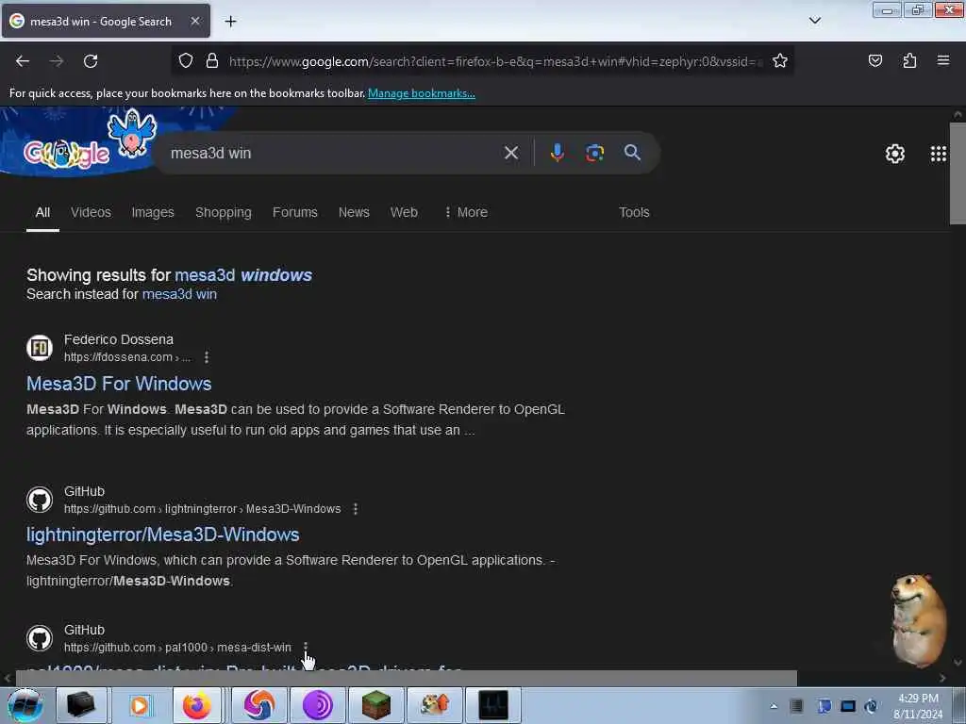Switch to the Images tab

[x=153, y=212]
